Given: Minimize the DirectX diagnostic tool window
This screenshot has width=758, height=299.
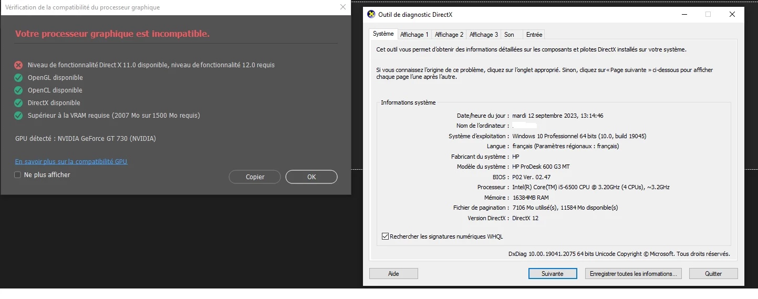Looking at the screenshot, I should 684,15.
